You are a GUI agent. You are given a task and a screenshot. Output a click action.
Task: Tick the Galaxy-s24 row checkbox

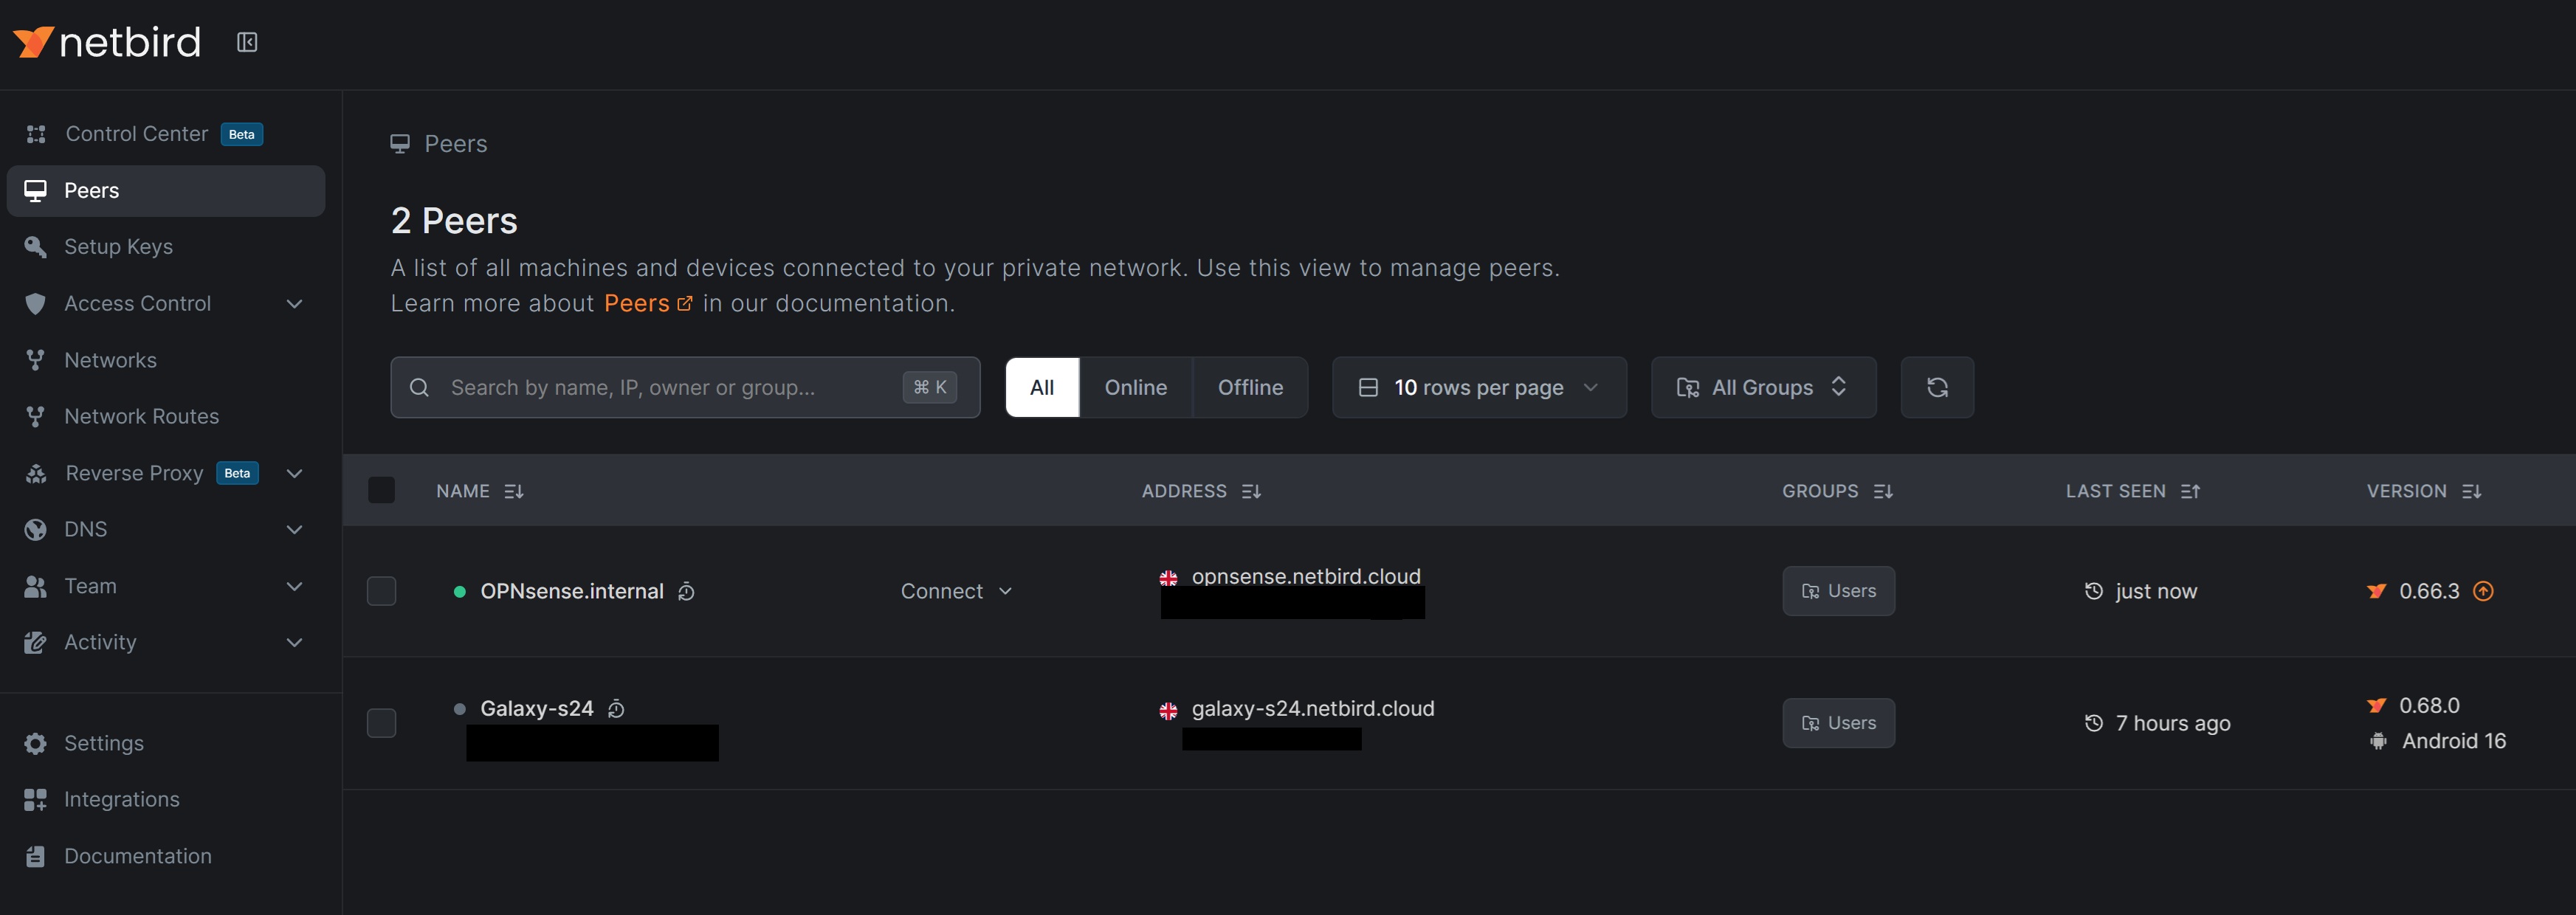[381, 723]
